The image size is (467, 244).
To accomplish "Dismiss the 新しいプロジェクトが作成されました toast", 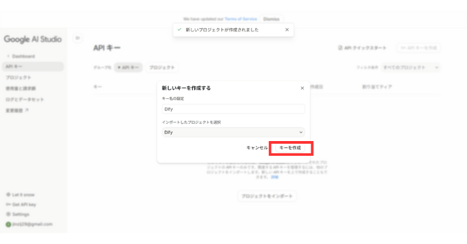I will [287, 30].
